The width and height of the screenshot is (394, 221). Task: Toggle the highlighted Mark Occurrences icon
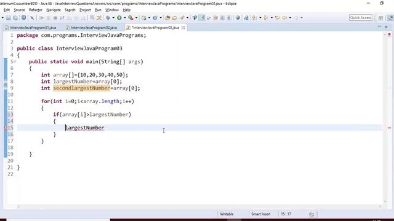click(202, 18)
